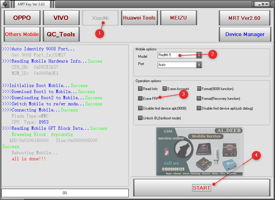Click 'Auto Identify 9008 Port...' log line
This screenshot has height=200, width=275.
38,49
